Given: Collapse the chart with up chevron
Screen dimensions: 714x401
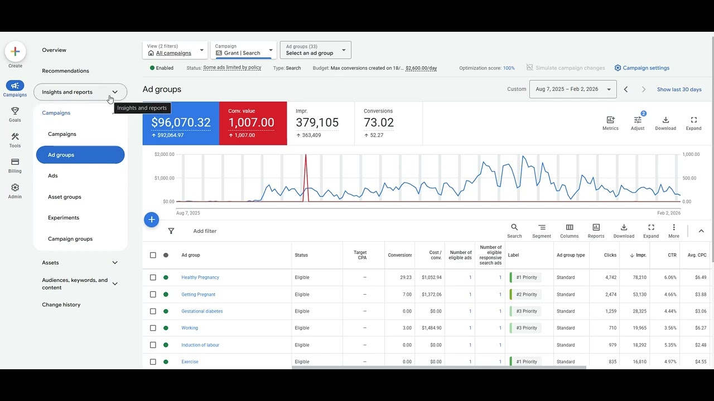Looking at the screenshot, I should point(701,231).
